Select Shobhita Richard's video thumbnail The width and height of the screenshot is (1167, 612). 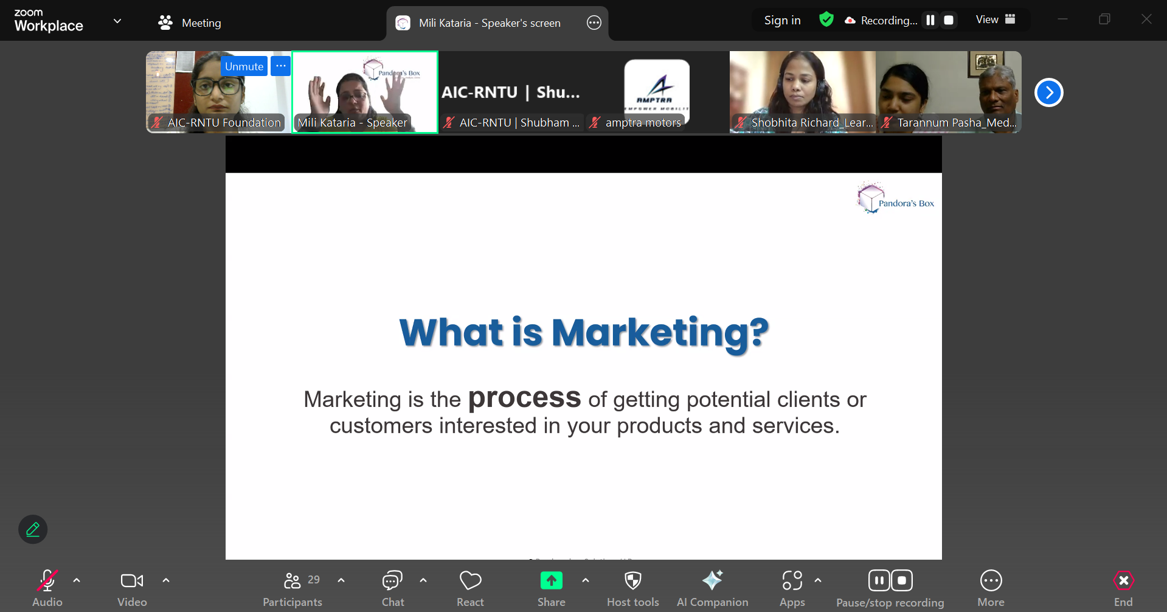(802, 91)
